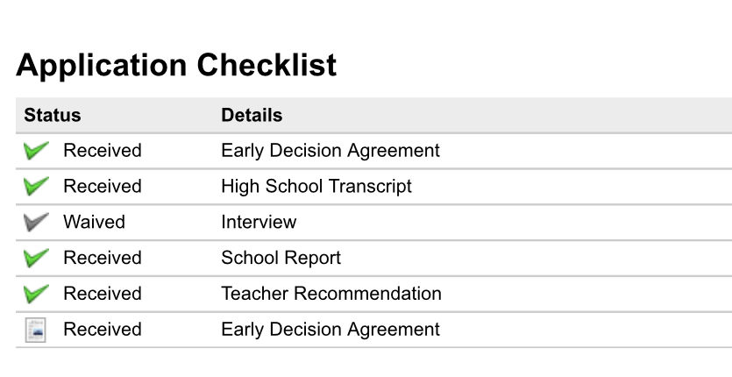Click the green checkmark beside High School Transcript
The image size is (732, 377).
coord(36,186)
